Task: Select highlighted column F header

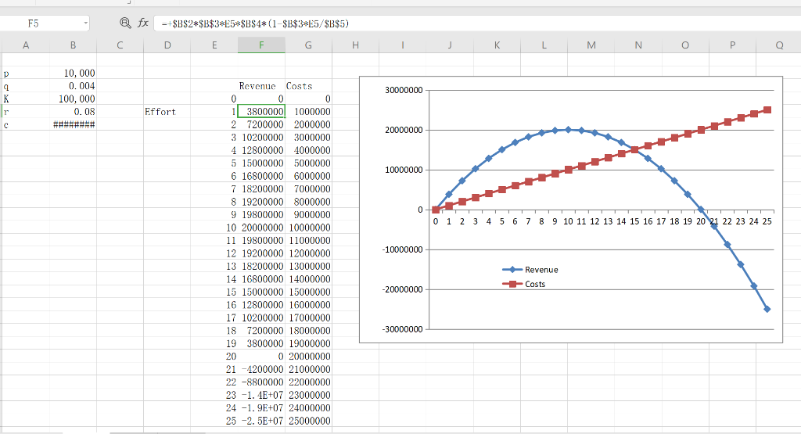Action: point(261,45)
